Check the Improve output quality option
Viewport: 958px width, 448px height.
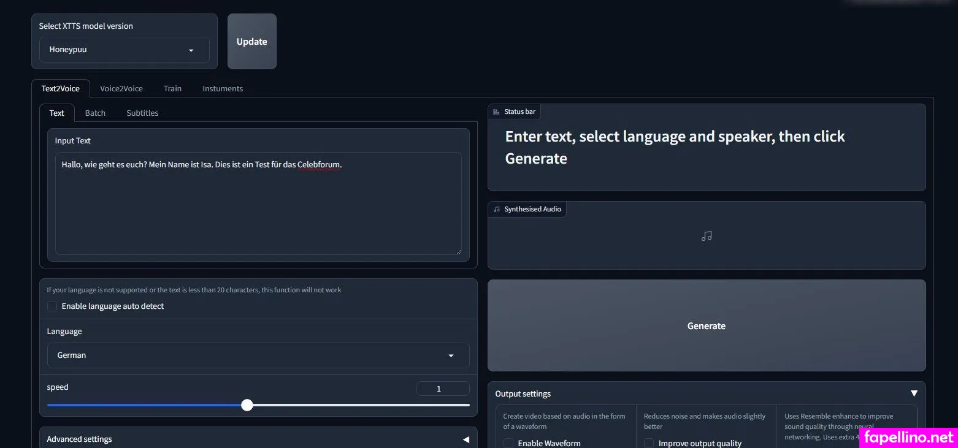(x=649, y=442)
